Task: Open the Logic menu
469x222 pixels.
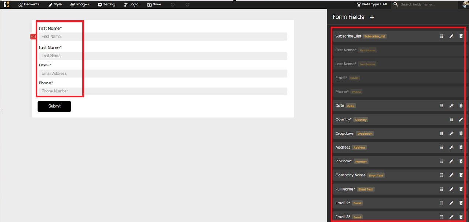Action: click(x=131, y=4)
